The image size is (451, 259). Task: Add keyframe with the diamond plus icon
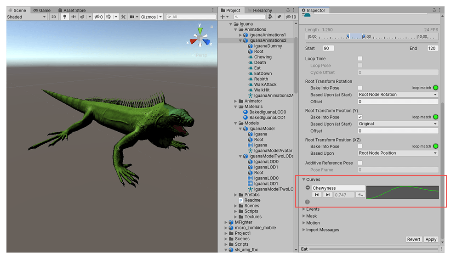tap(360, 195)
